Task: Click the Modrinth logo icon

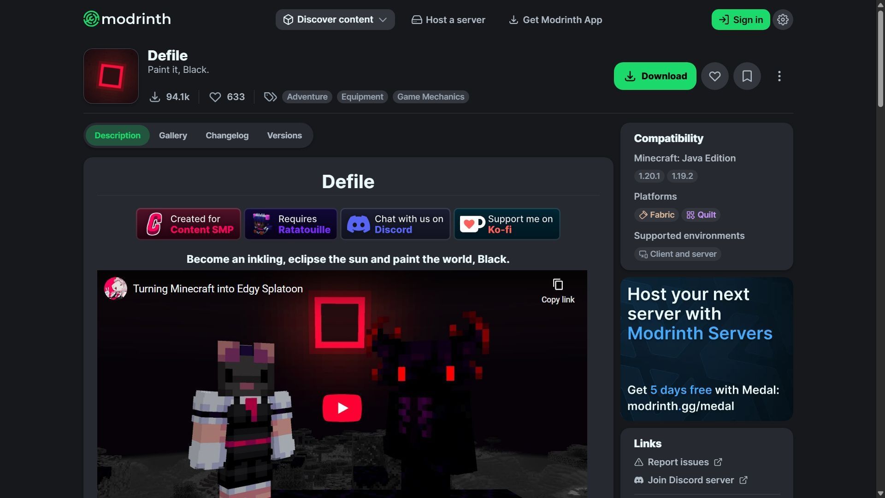Action: [91, 19]
